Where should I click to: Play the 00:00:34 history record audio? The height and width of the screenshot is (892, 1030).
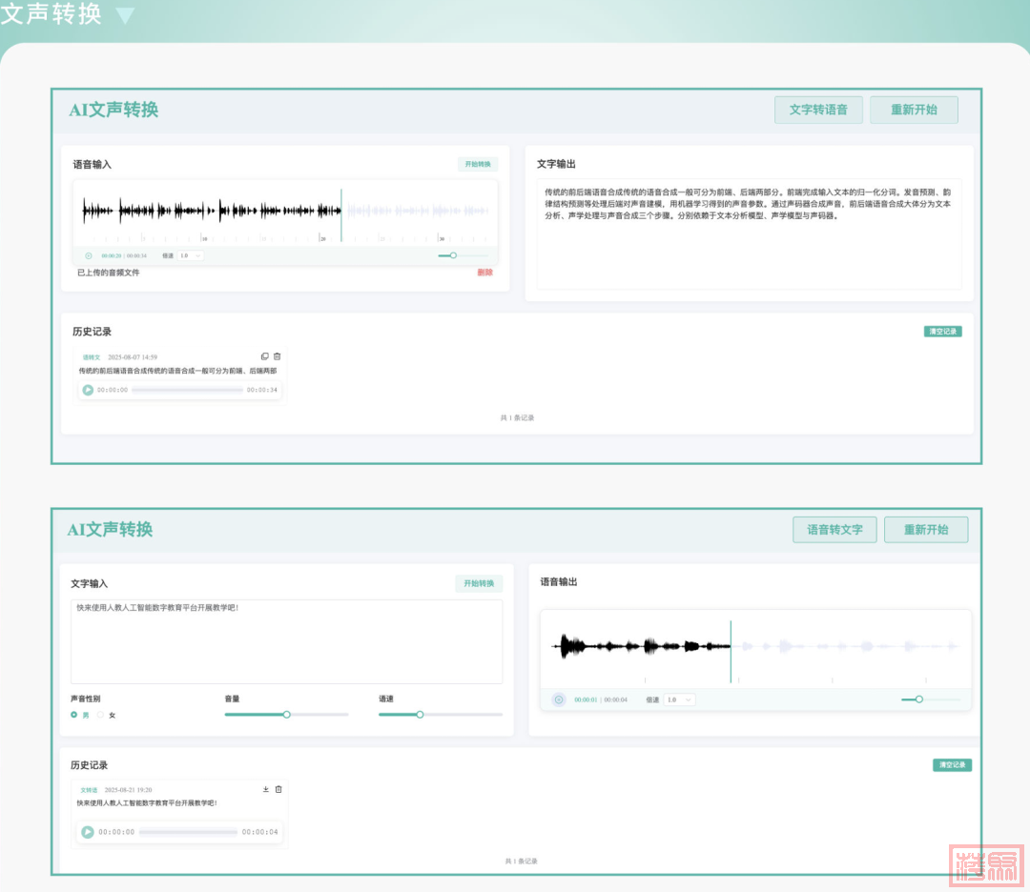(x=88, y=390)
